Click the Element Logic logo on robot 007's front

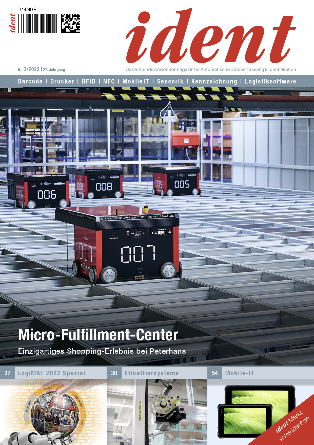(161, 232)
